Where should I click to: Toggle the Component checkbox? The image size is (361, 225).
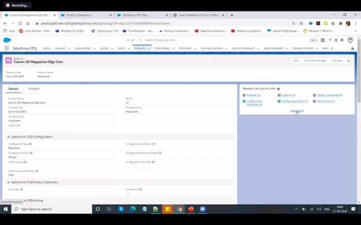pos(127,194)
